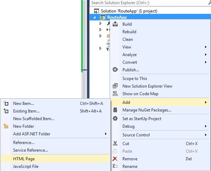Select HTML Page in the Add submenu

click(55, 159)
